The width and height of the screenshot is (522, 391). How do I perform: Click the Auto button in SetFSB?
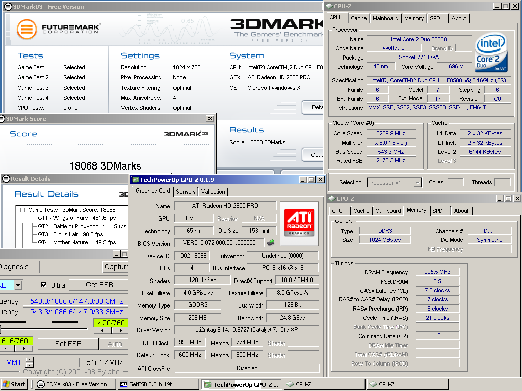[115, 344]
